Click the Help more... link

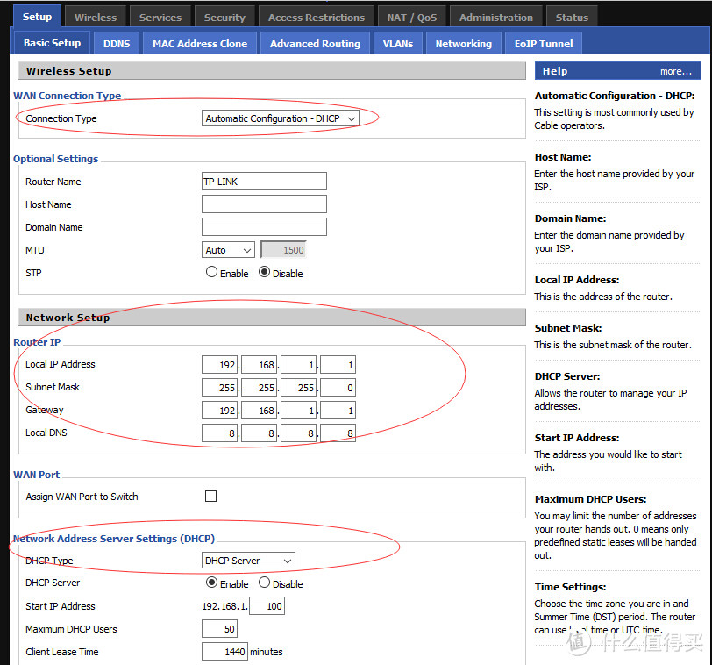[x=675, y=71]
